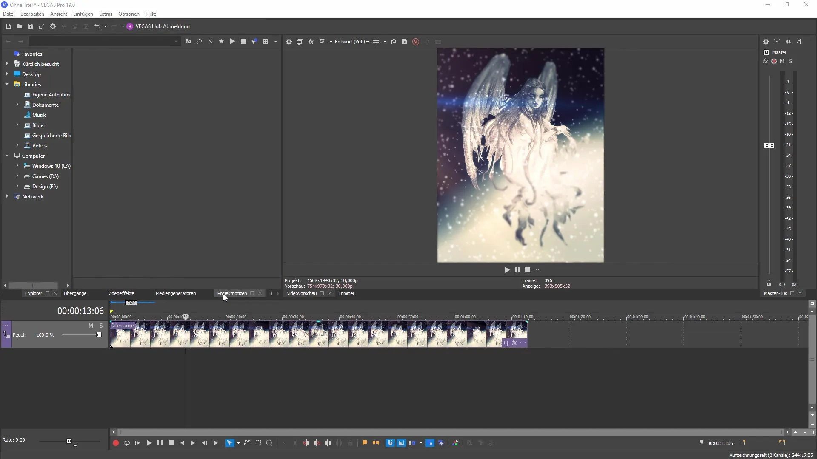Open the Optionen menu
Image resolution: width=817 pixels, height=459 pixels.
[129, 14]
